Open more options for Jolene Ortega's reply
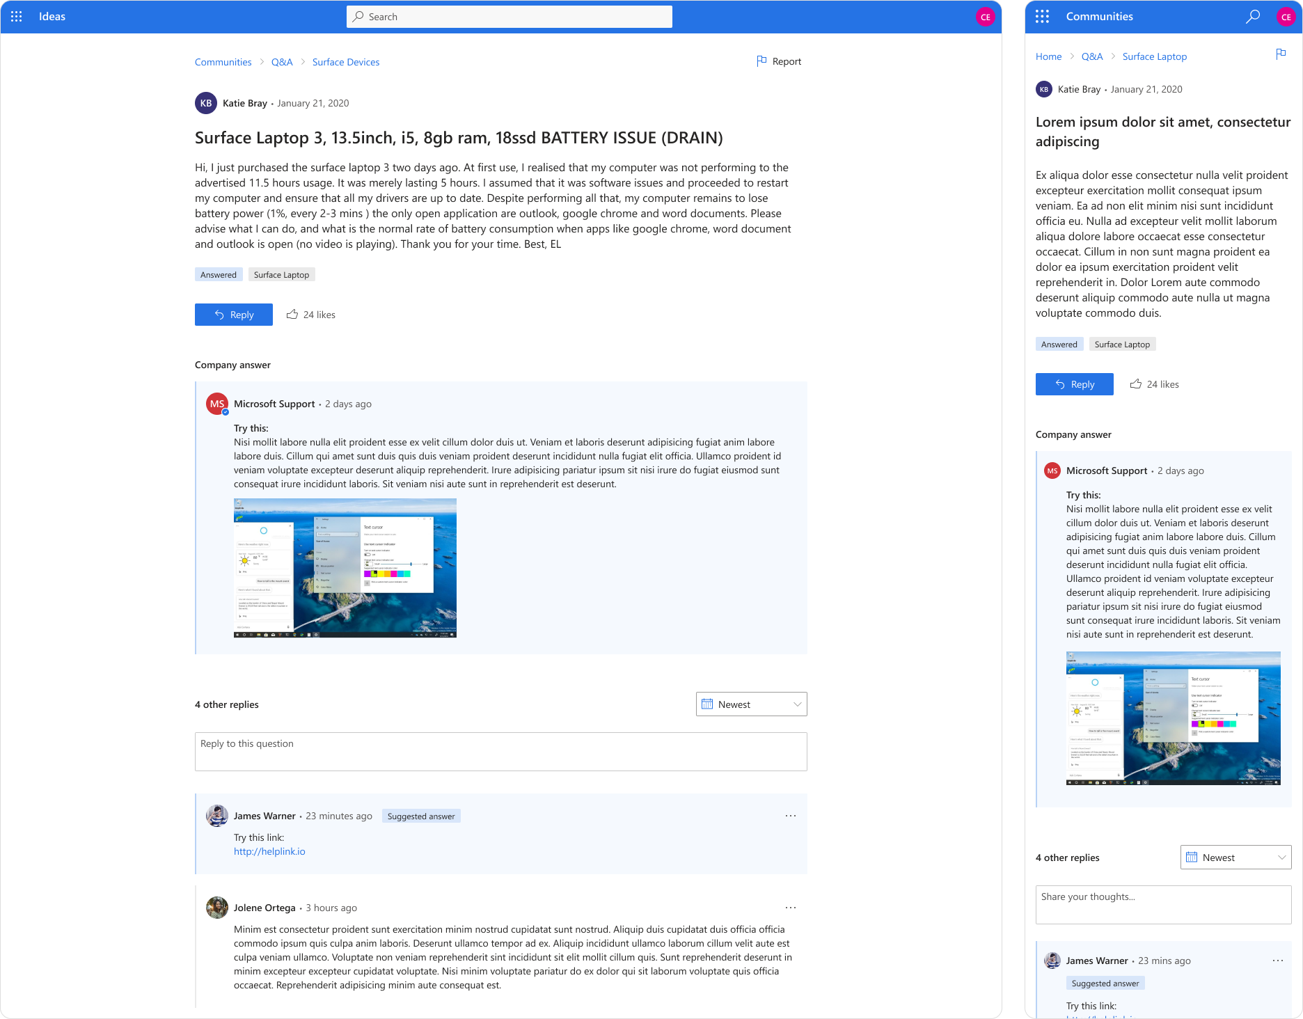Screen dimensions: 1303x1019 791,908
